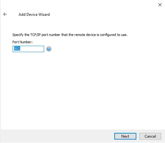Click the TCP/IP port instruction text
165x143 pixels.
tap(70, 35)
